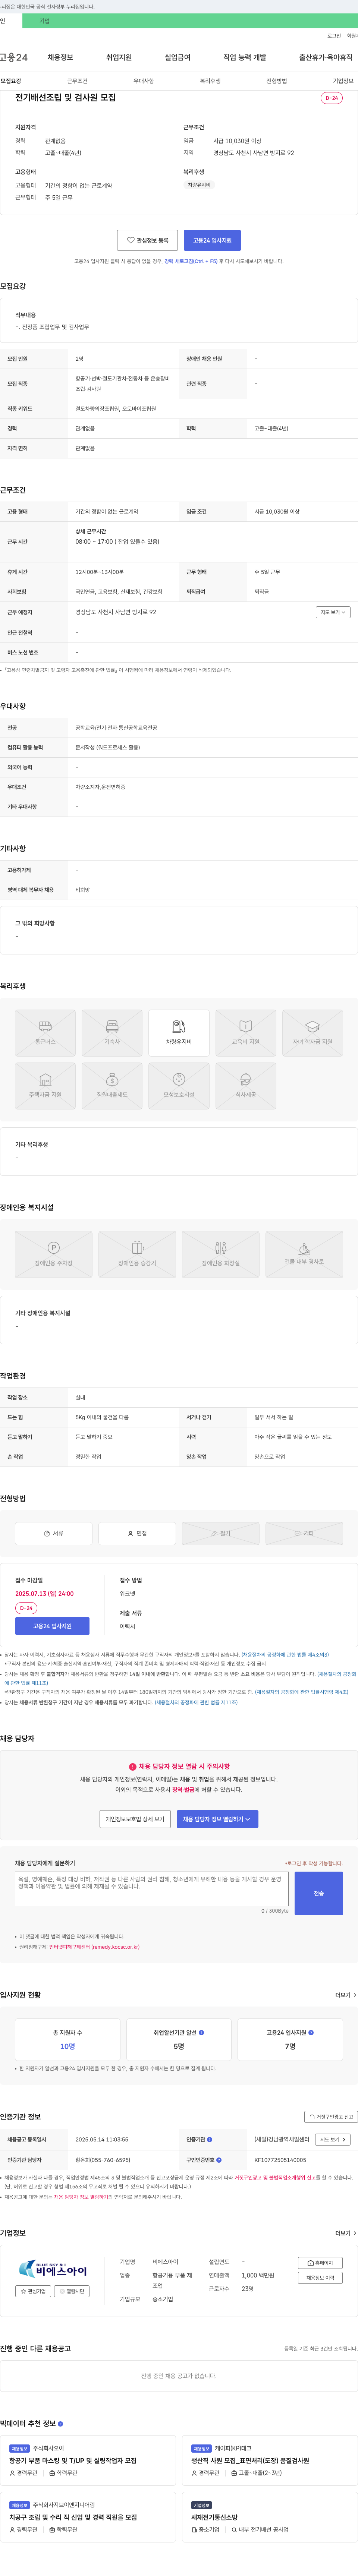Screen dimensions: 358x2576
Task: Jump to 복리후생 section tab
Action: (210, 81)
